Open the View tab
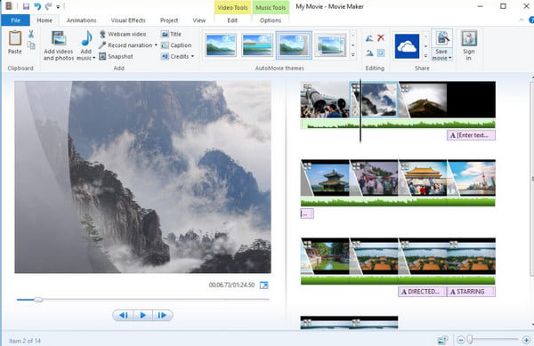Screen dimensions: 534x346 (198, 20)
